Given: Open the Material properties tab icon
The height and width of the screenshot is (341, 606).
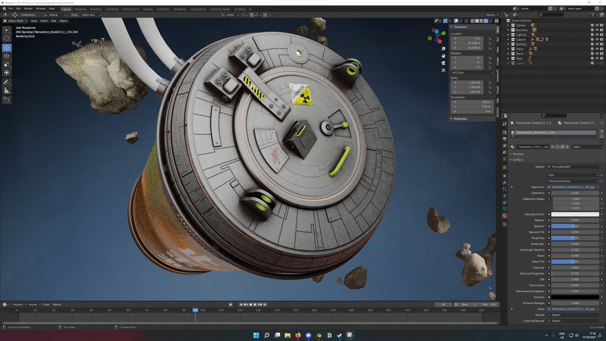Looking at the screenshot, I should tap(504, 216).
